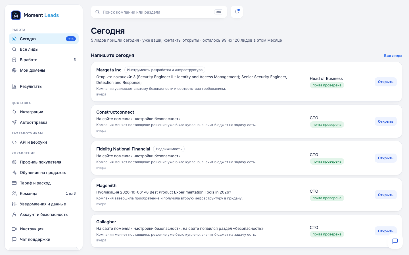This screenshot has height=255, width=409.
Task: Click the sun icon beside Сегодня
Action: point(14,39)
